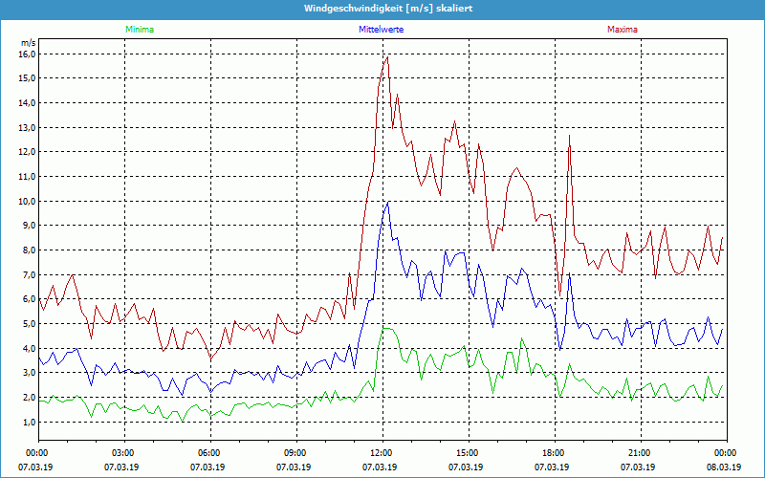
Task: Select the 09:00 time axis label
Action: coord(295,452)
